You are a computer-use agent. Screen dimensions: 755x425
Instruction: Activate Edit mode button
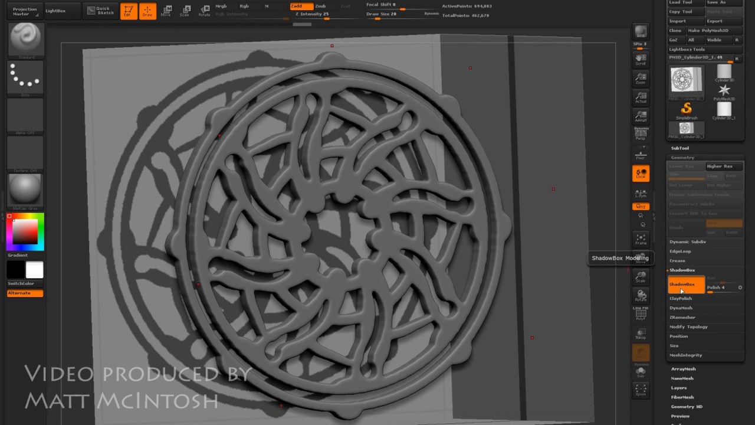tap(129, 11)
